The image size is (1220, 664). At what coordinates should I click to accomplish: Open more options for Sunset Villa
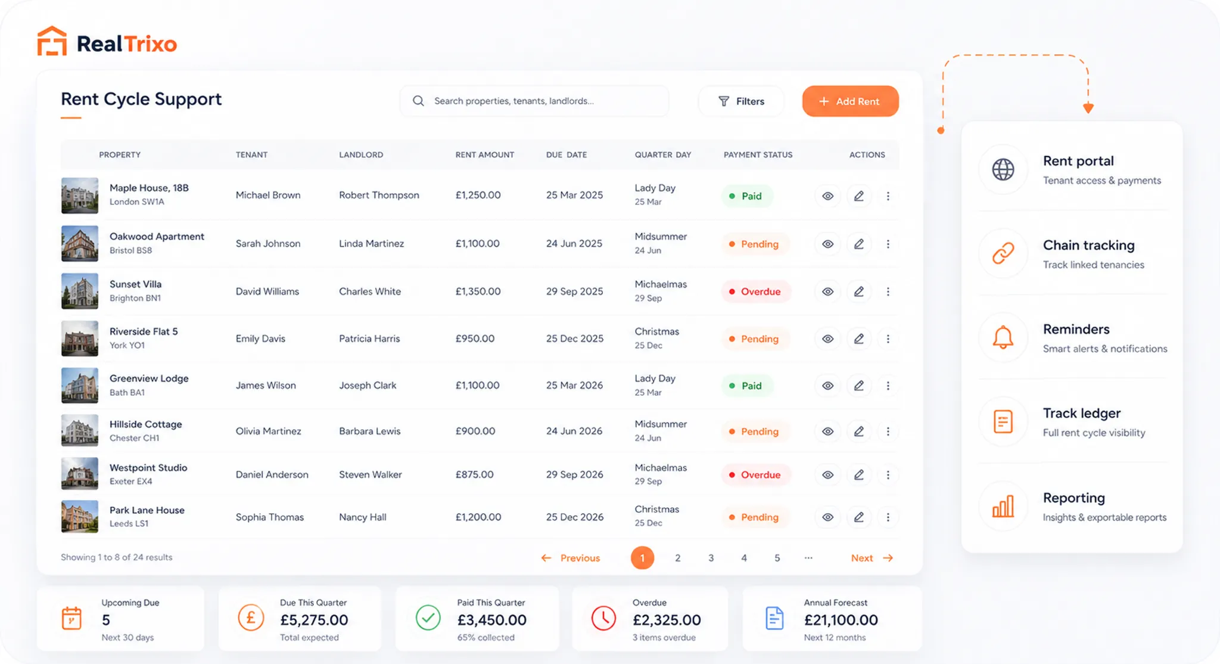coord(888,291)
